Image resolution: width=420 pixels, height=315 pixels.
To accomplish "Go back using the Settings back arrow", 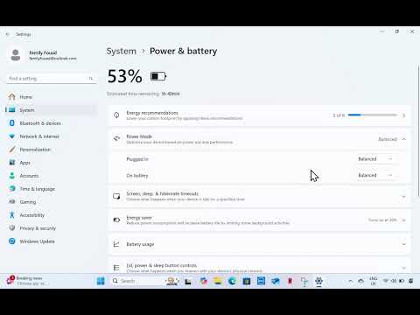I will click(8, 34).
